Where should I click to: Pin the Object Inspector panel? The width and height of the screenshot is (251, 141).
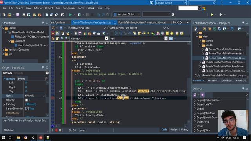[x=43, y=67]
